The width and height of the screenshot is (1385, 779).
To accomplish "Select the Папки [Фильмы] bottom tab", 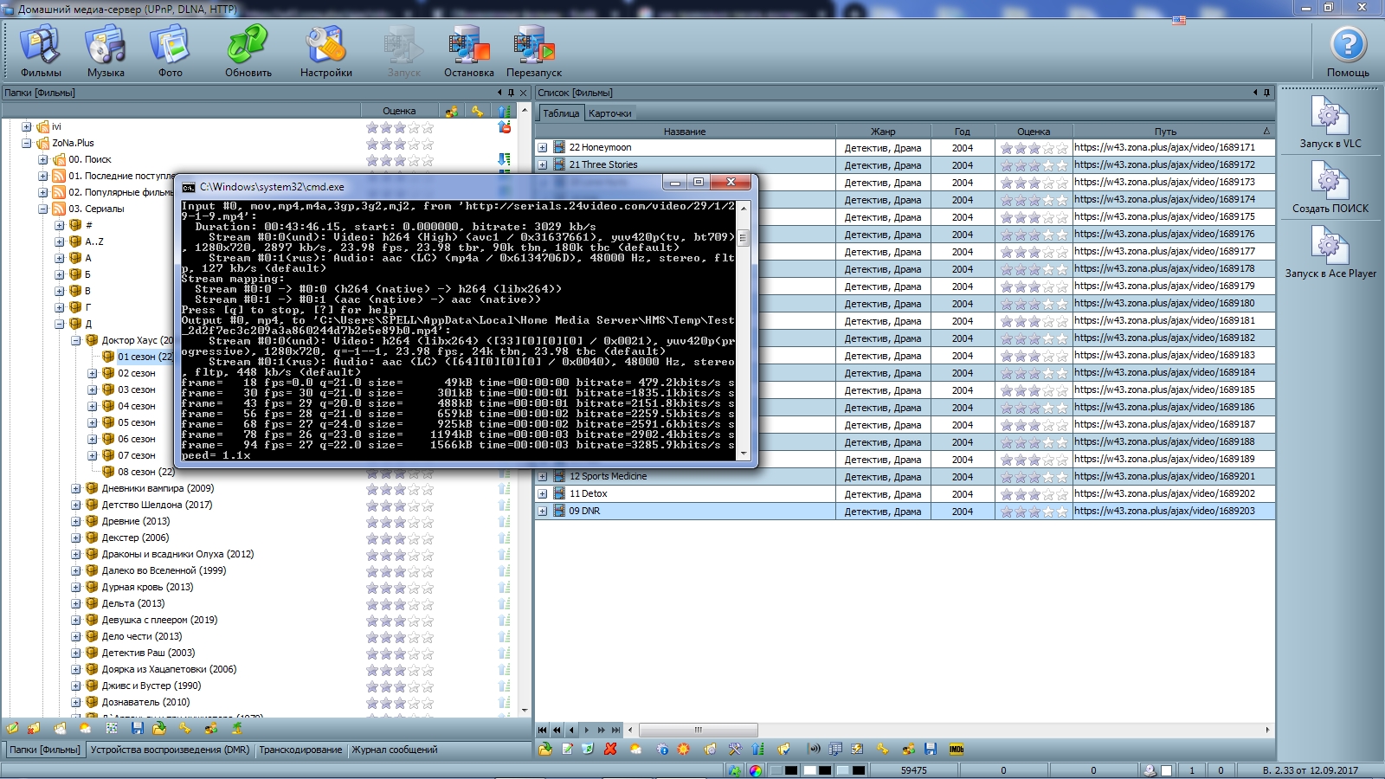I will click(45, 750).
